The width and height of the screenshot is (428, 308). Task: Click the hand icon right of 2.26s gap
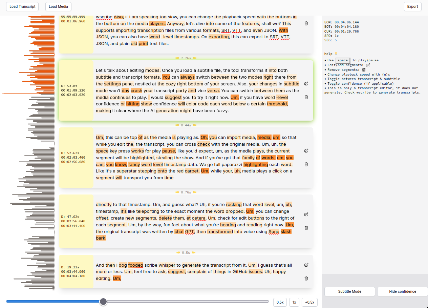click(195, 58)
